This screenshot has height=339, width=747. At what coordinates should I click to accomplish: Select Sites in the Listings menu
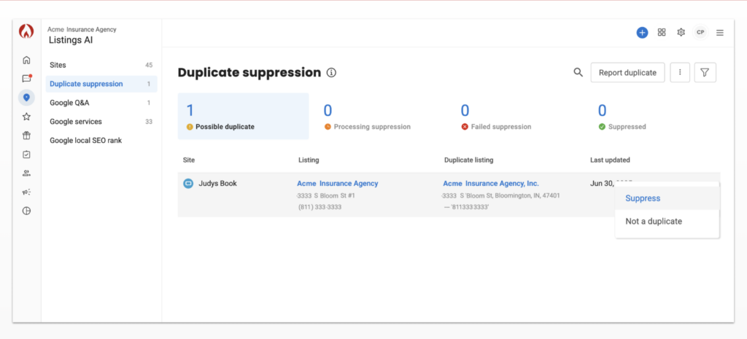[101, 65]
